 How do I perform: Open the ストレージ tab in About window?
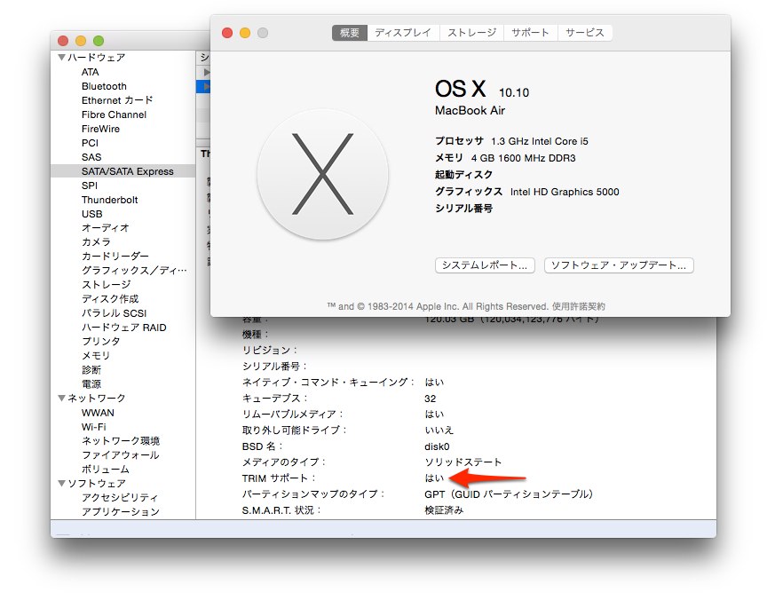click(471, 33)
